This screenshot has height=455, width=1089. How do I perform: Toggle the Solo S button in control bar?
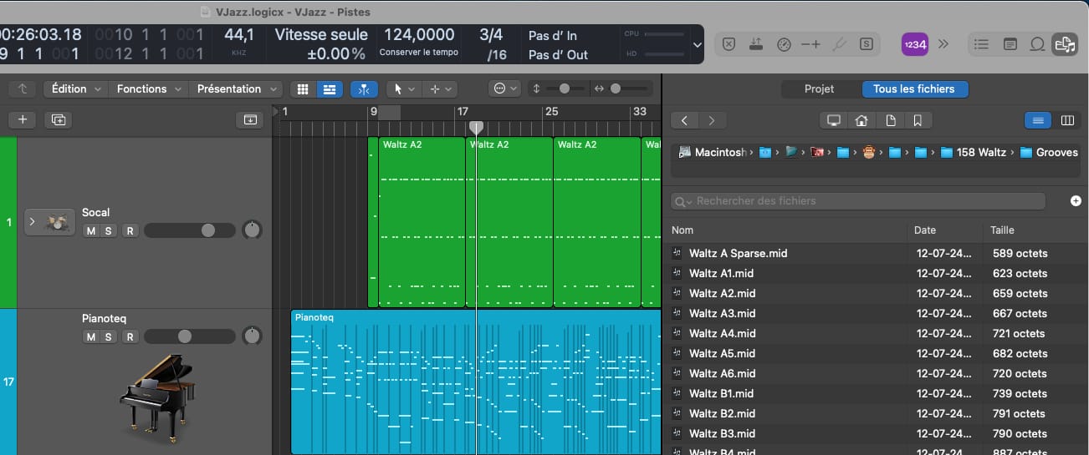[867, 44]
